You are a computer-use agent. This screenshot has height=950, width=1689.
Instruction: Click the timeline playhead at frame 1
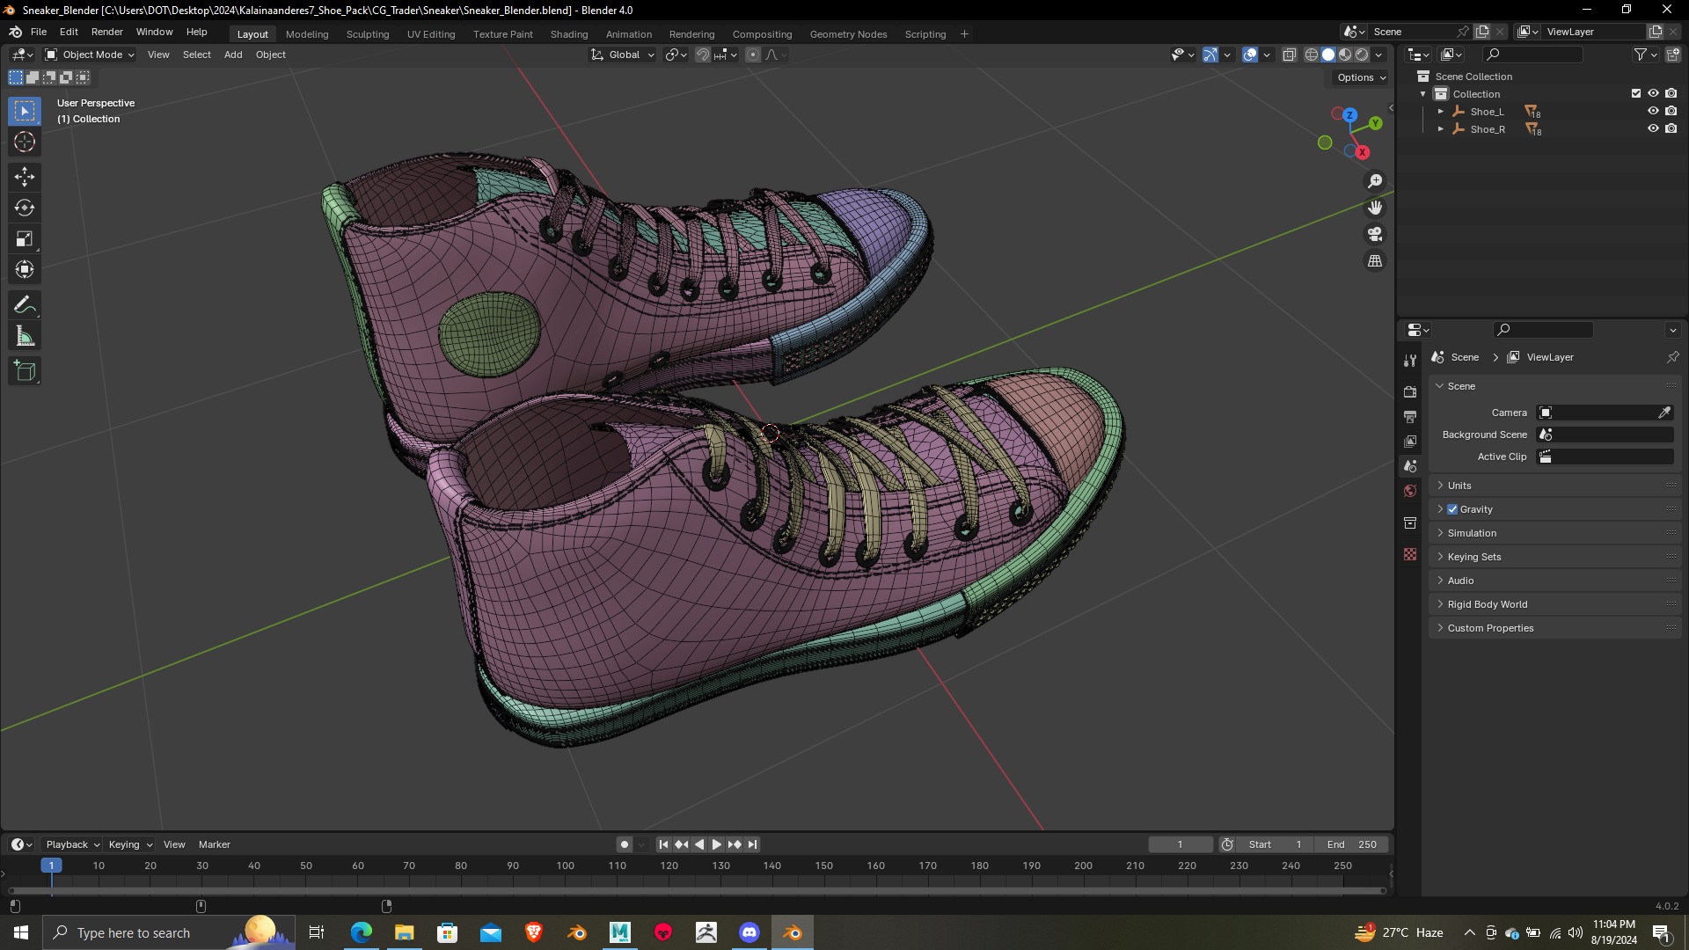coord(52,866)
